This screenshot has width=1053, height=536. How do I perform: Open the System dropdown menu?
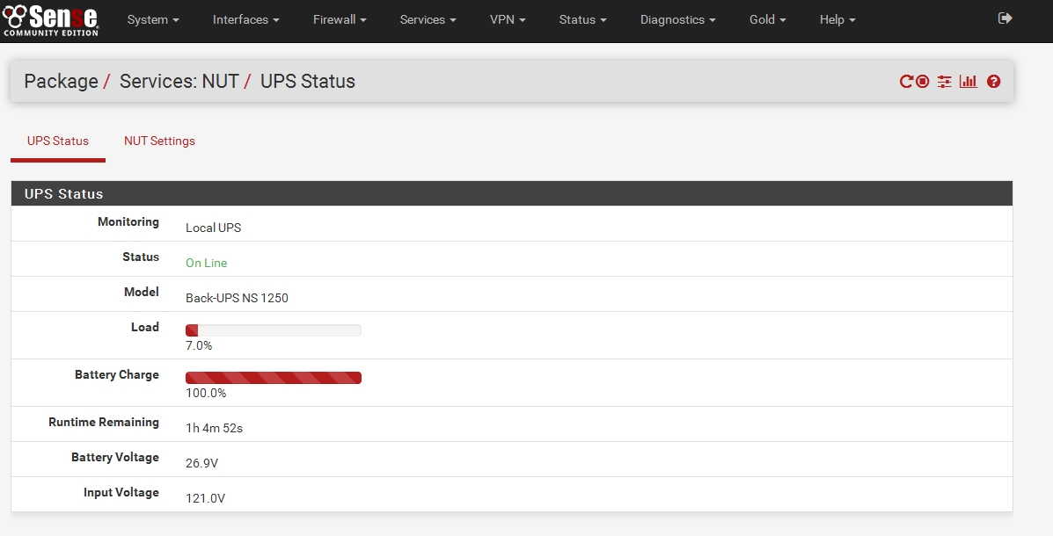tap(153, 19)
